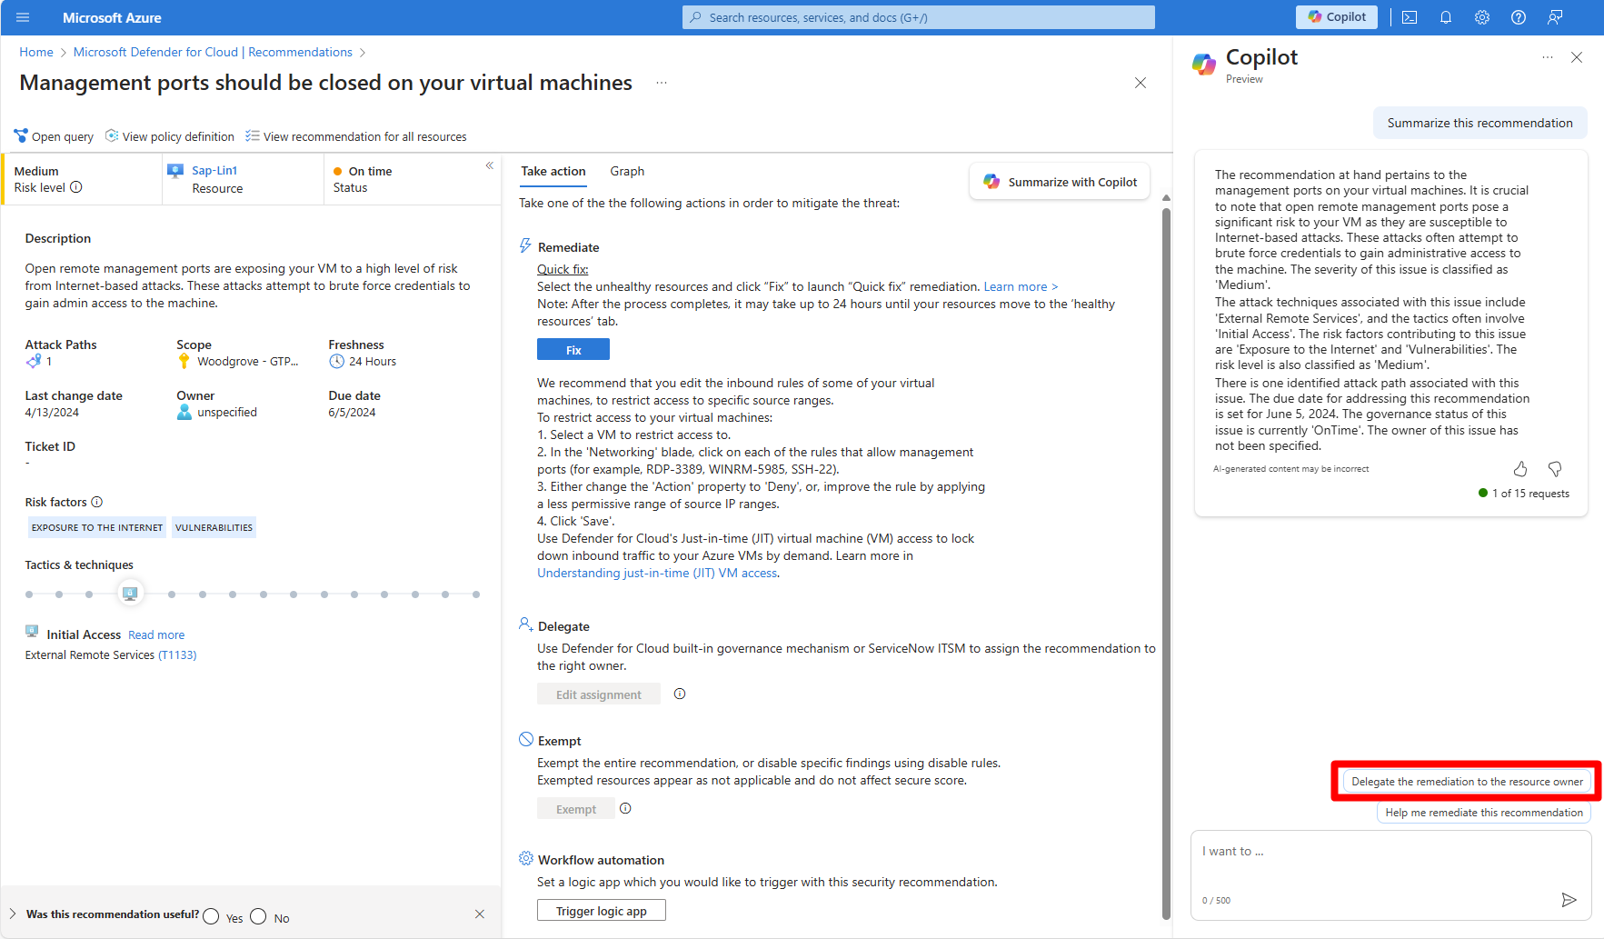Collapse the details pane with the double chevron
This screenshot has height=939, width=1604.
coord(489,165)
